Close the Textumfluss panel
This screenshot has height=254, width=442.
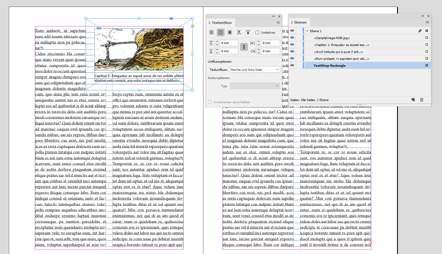(x=279, y=16)
